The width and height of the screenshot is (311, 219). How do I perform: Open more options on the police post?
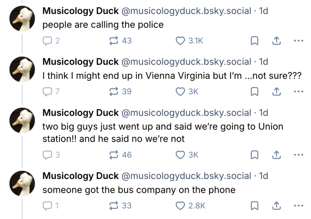[299, 41]
